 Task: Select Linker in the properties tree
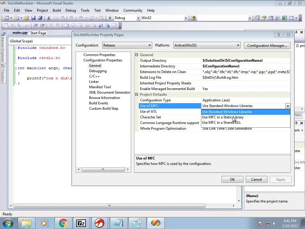tap(94, 82)
